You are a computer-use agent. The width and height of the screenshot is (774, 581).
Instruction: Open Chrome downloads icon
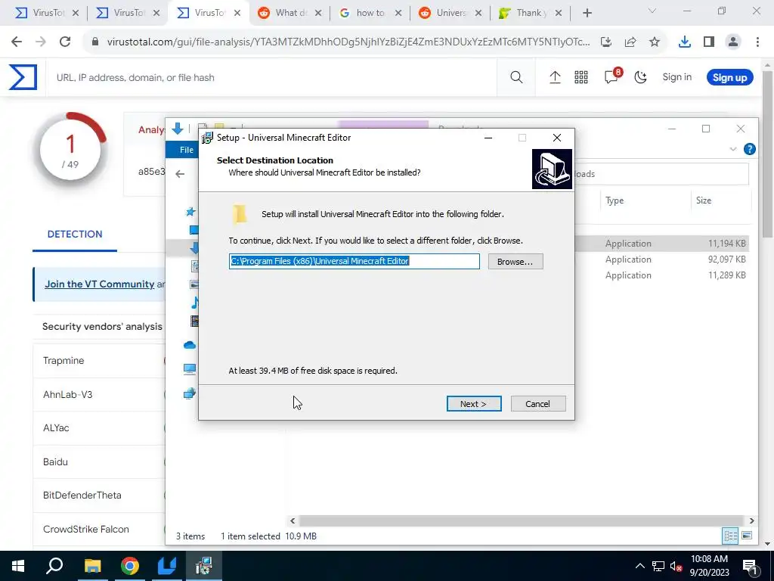click(684, 42)
